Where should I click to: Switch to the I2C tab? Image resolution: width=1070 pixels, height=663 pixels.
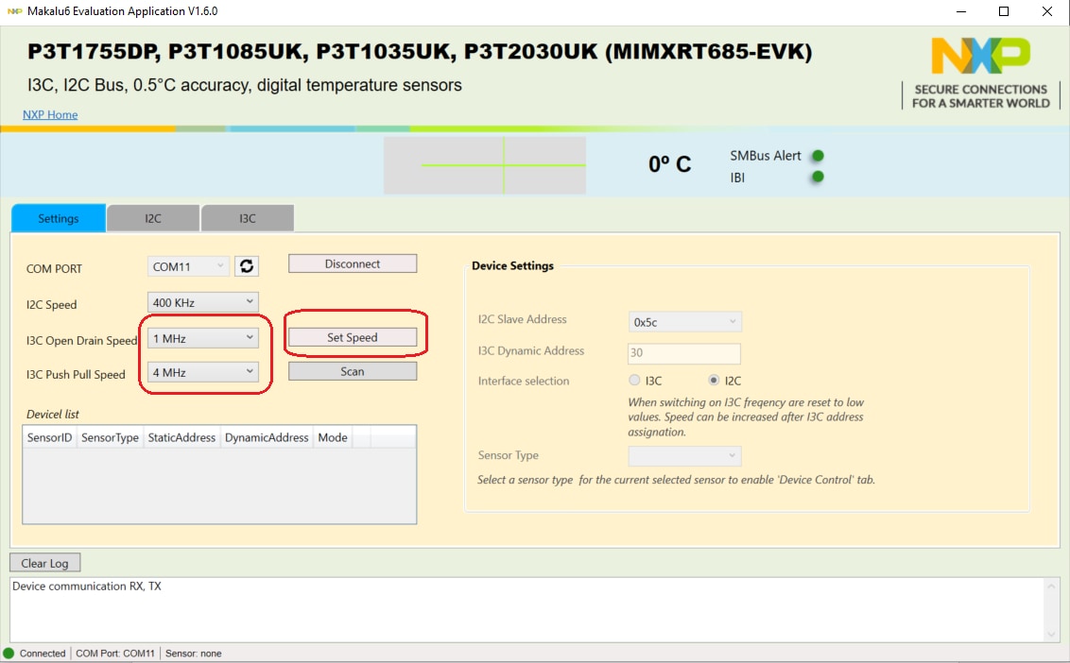pos(153,218)
